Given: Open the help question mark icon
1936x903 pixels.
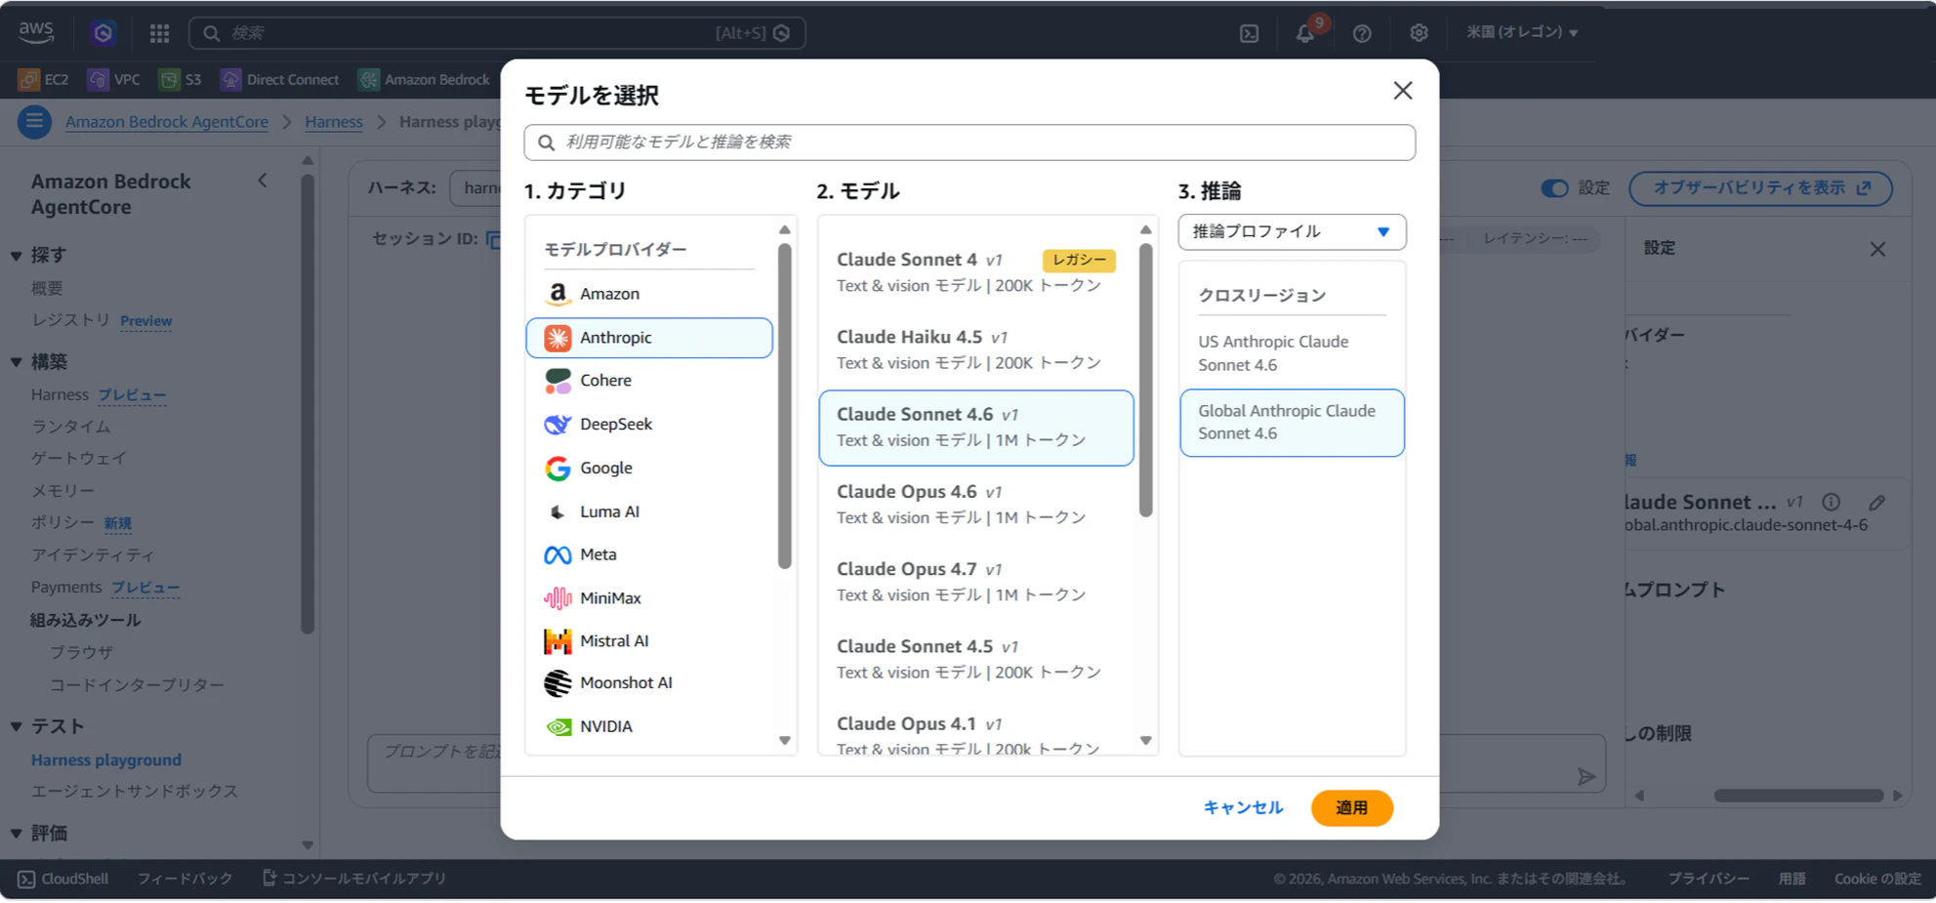Looking at the screenshot, I should click(1362, 33).
